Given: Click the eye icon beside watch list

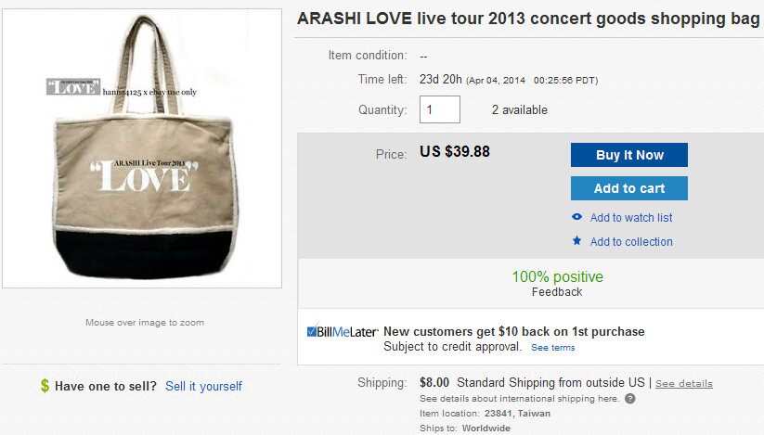Looking at the screenshot, I should point(577,217).
